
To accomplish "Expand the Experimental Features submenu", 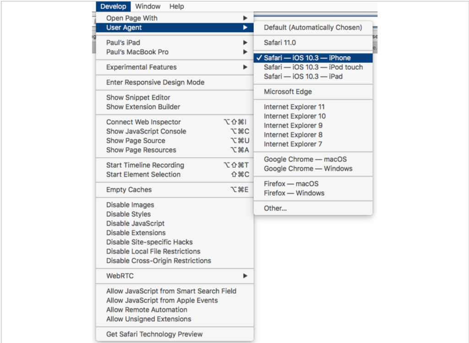I will 175,67.
